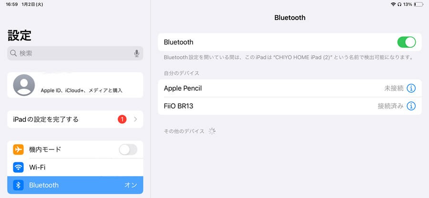Connect to Apple Pencil device row
Image resolution: width=429 pixels, height=198 pixels.
pos(290,88)
